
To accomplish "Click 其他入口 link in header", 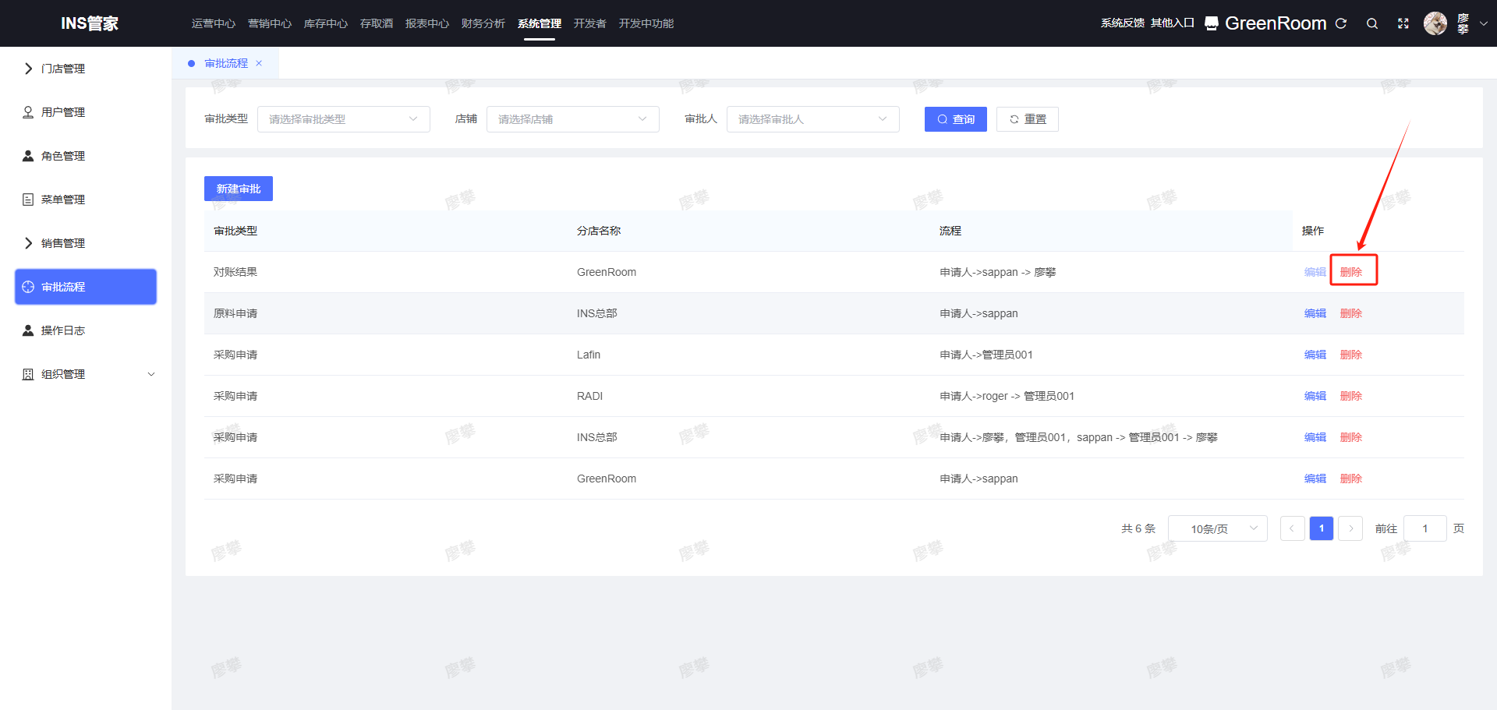I will [x=1173, y=23].
